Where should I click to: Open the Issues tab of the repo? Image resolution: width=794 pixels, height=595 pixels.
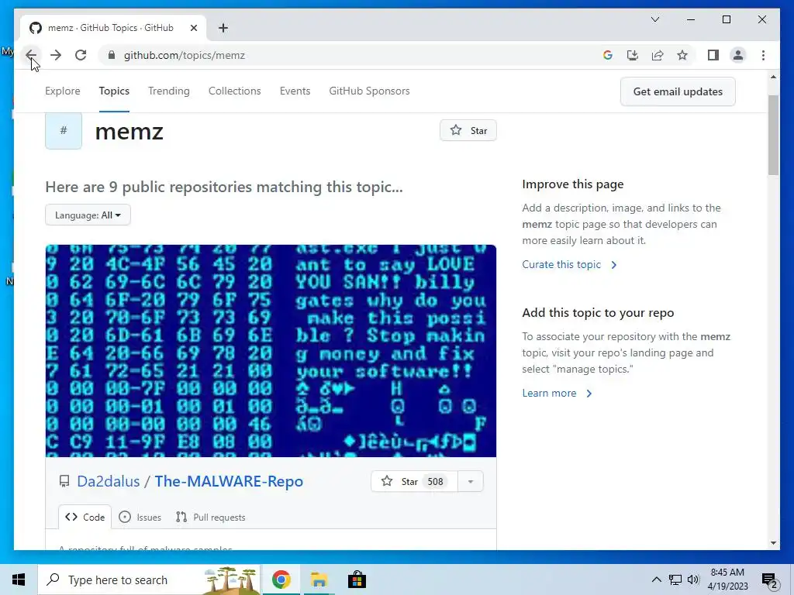pyautogui.click(x=140, y=517)
